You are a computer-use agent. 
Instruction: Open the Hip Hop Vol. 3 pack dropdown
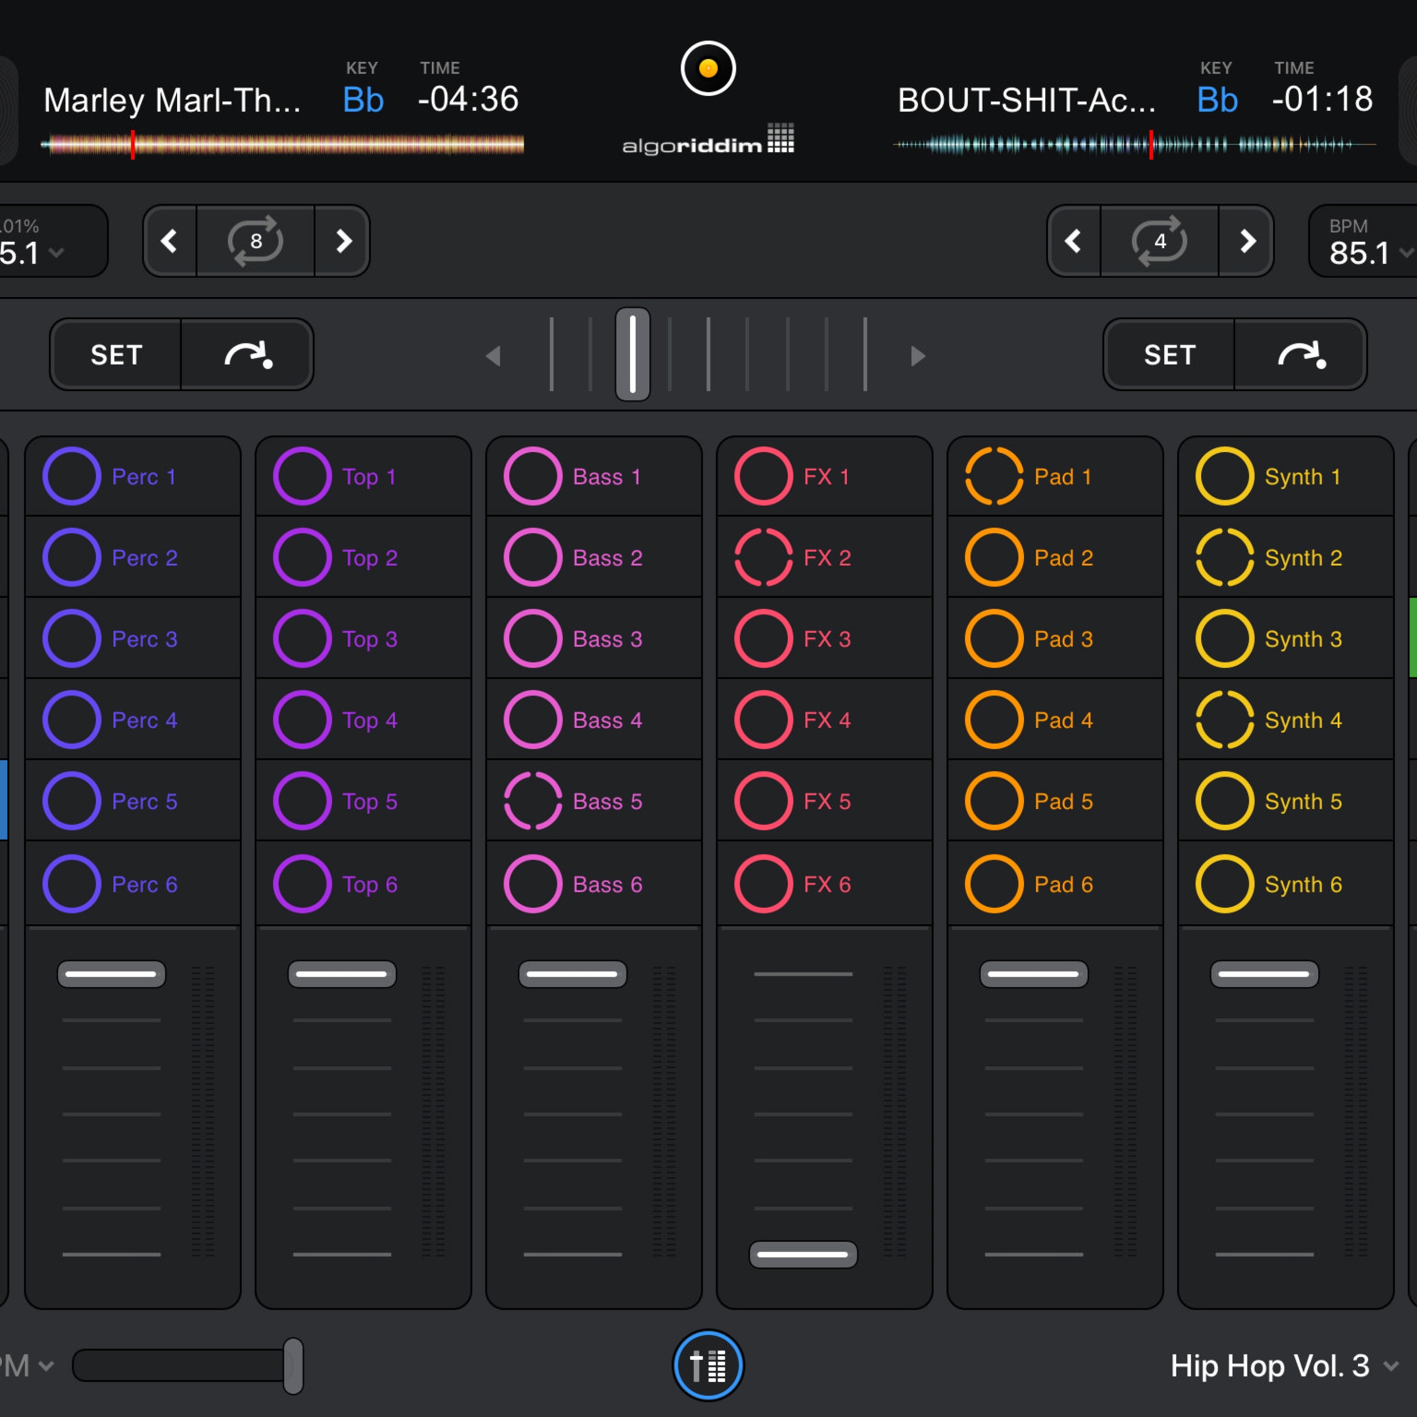pos(1283,1366)
